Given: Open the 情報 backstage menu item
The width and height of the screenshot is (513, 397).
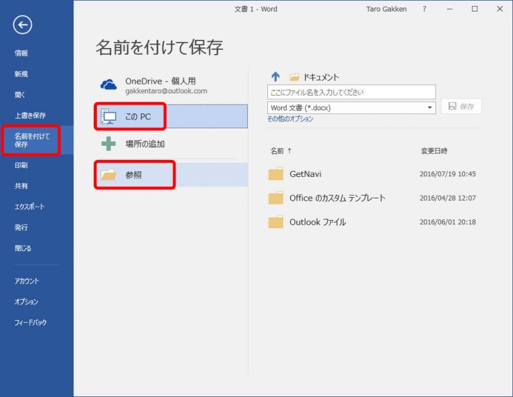Looking at the screenshot, I should pos(22,53).
